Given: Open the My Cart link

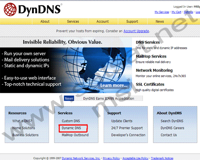Looking at the screenshot, I should [176, 12].
